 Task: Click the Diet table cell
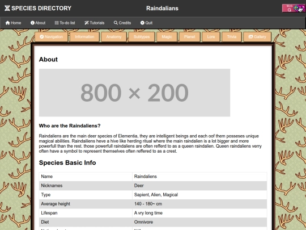(86, 222)
